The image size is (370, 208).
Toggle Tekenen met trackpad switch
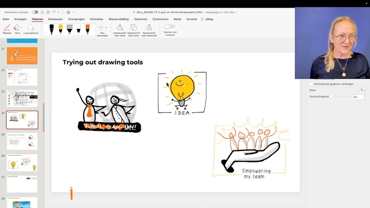point(170,27)
